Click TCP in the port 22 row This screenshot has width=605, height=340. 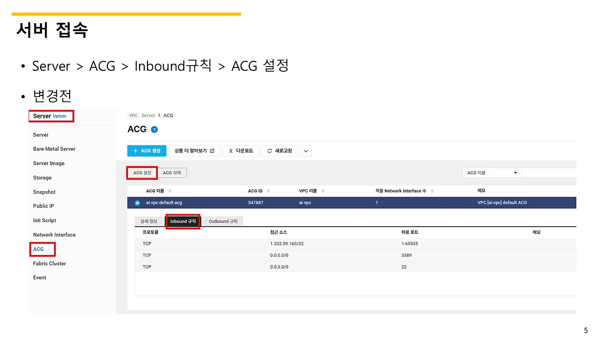coord(147,267)
